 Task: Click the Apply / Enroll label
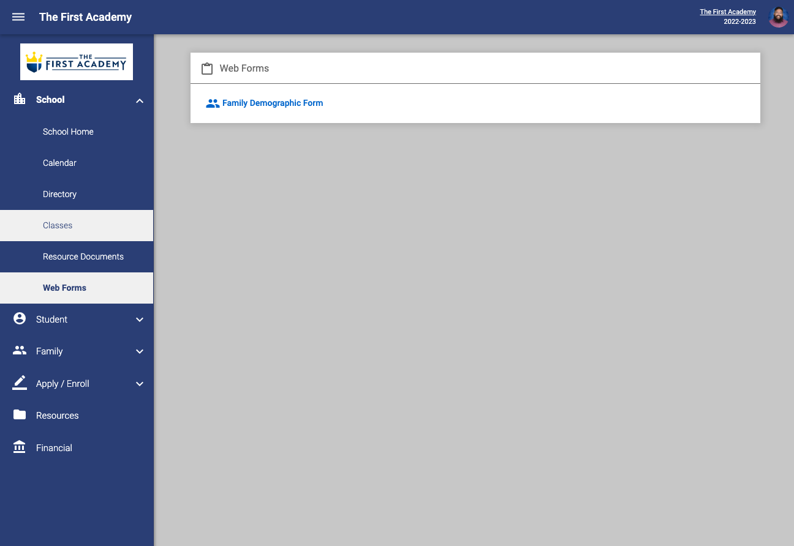point(62,383)
